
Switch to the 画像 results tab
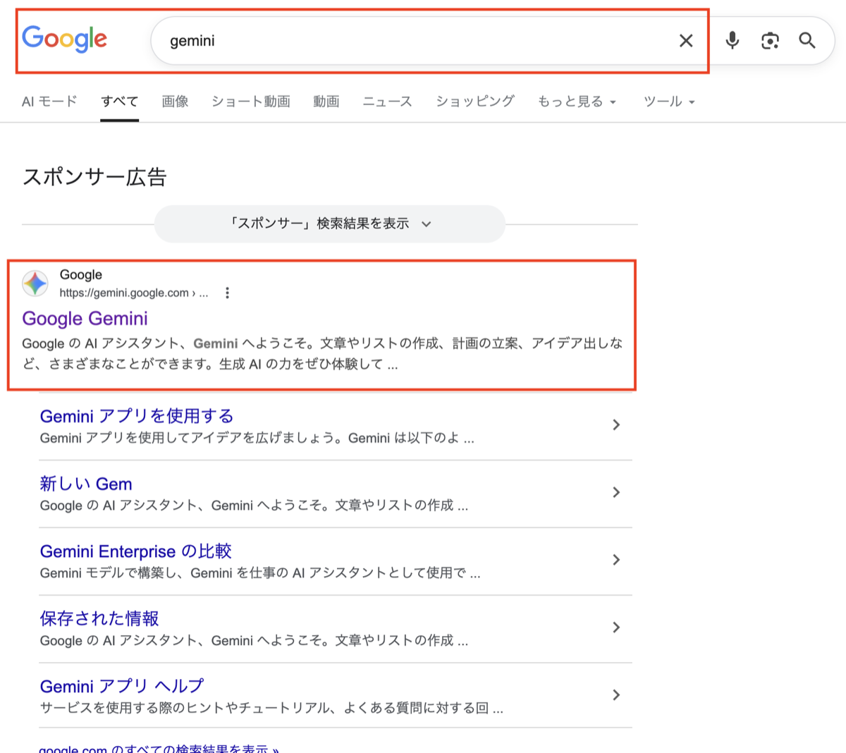pos(174,101)
